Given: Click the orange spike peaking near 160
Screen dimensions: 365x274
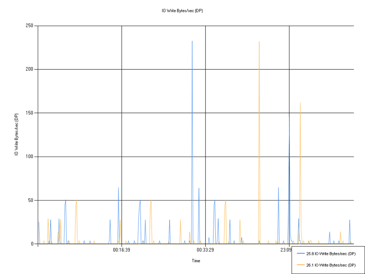Looking at the screenshot, I should pos(300,103).
